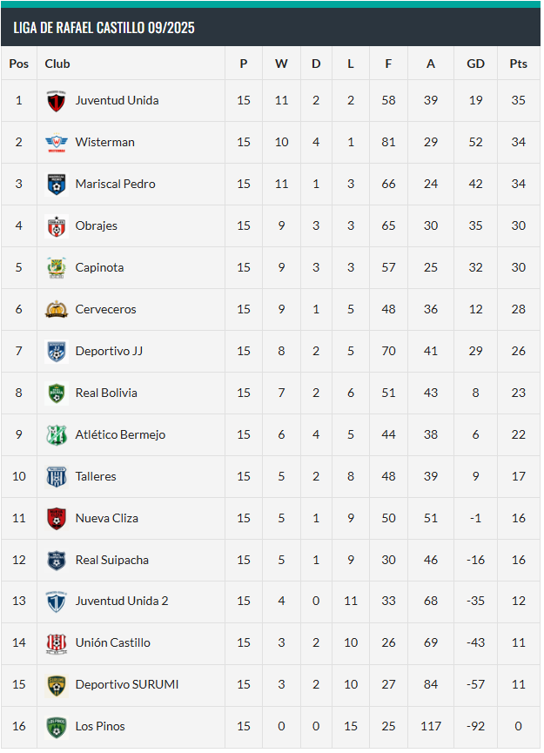544x753 pixels.
Task: Click the Deportivo JJ shield icon
Action: pos(57,352)
